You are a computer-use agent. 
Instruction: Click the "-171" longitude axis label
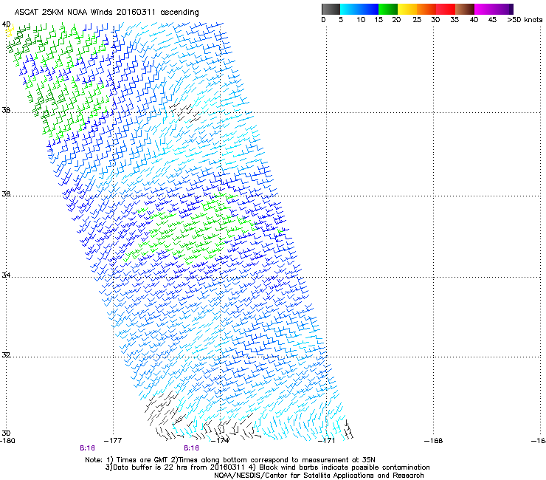coord(327,441)
